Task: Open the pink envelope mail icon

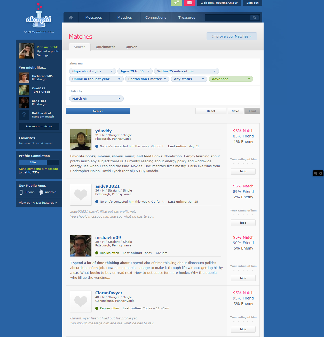Action: 189,3
